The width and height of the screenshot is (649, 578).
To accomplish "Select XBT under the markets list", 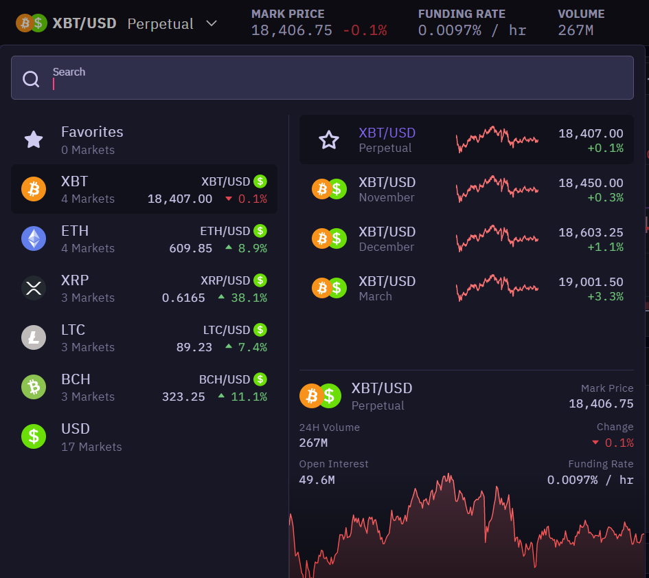I will [x=144, y=189].
